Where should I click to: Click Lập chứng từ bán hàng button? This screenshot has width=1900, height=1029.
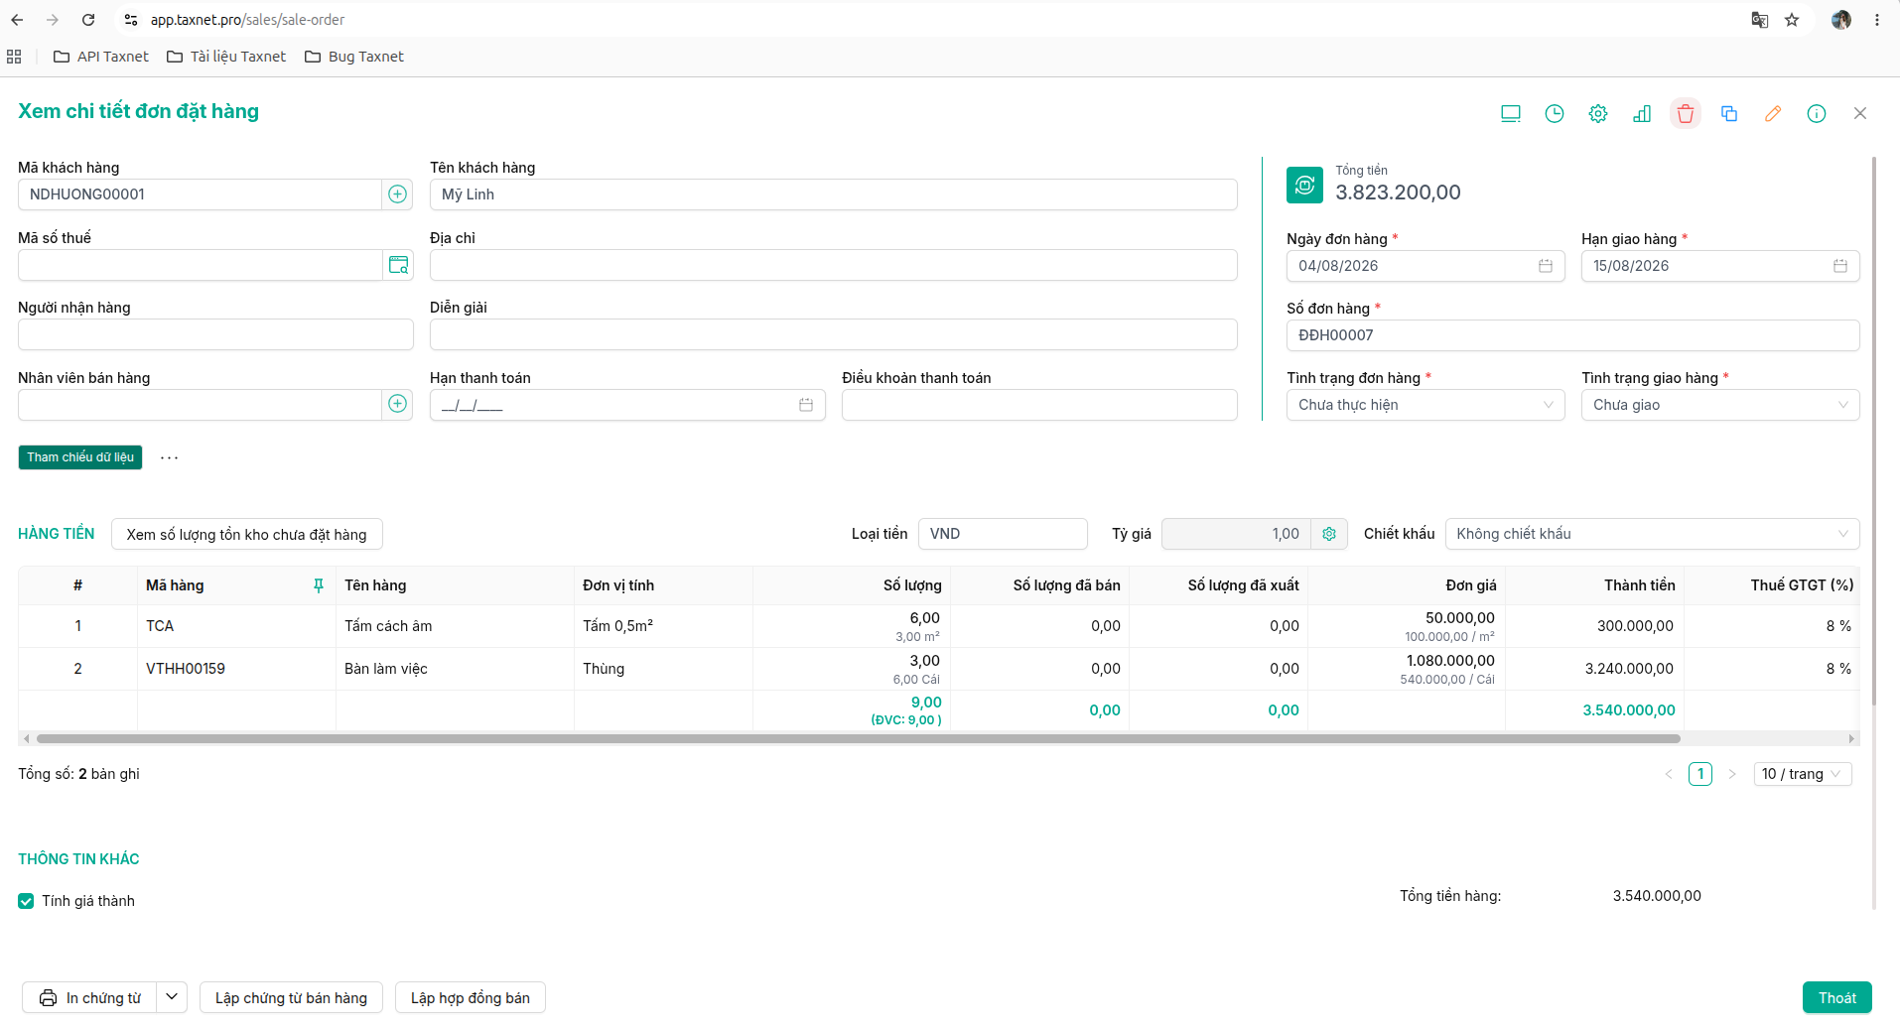coord(291,997)
